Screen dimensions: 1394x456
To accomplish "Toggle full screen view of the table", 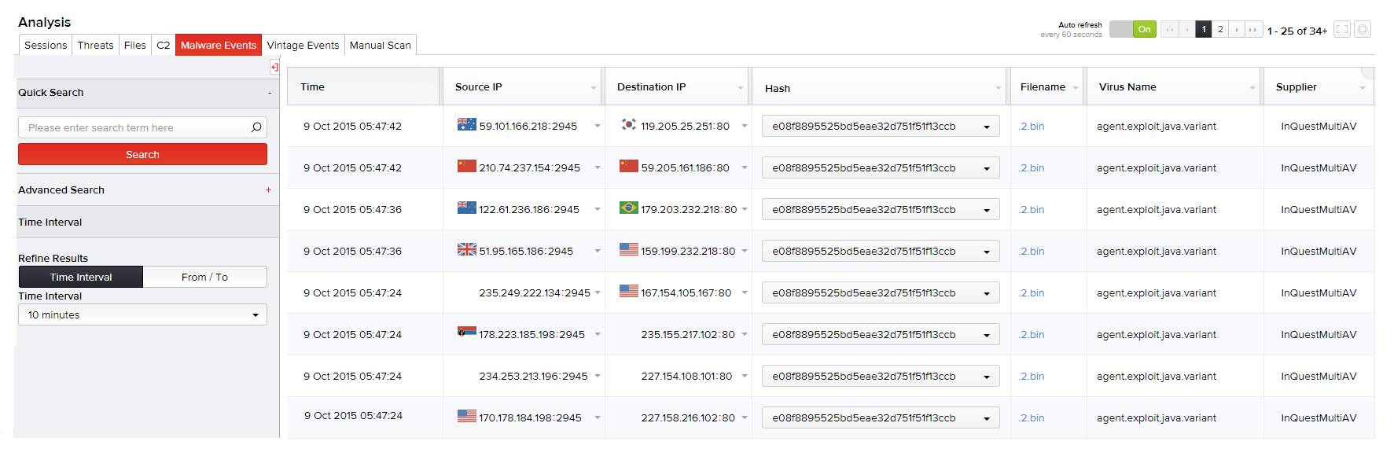I will (x=1342, y=30).
